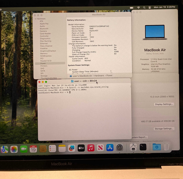Viewport: 183px width, 179px height.
Task: Select SAS in the sidebar
Action: tap(42, 69)
